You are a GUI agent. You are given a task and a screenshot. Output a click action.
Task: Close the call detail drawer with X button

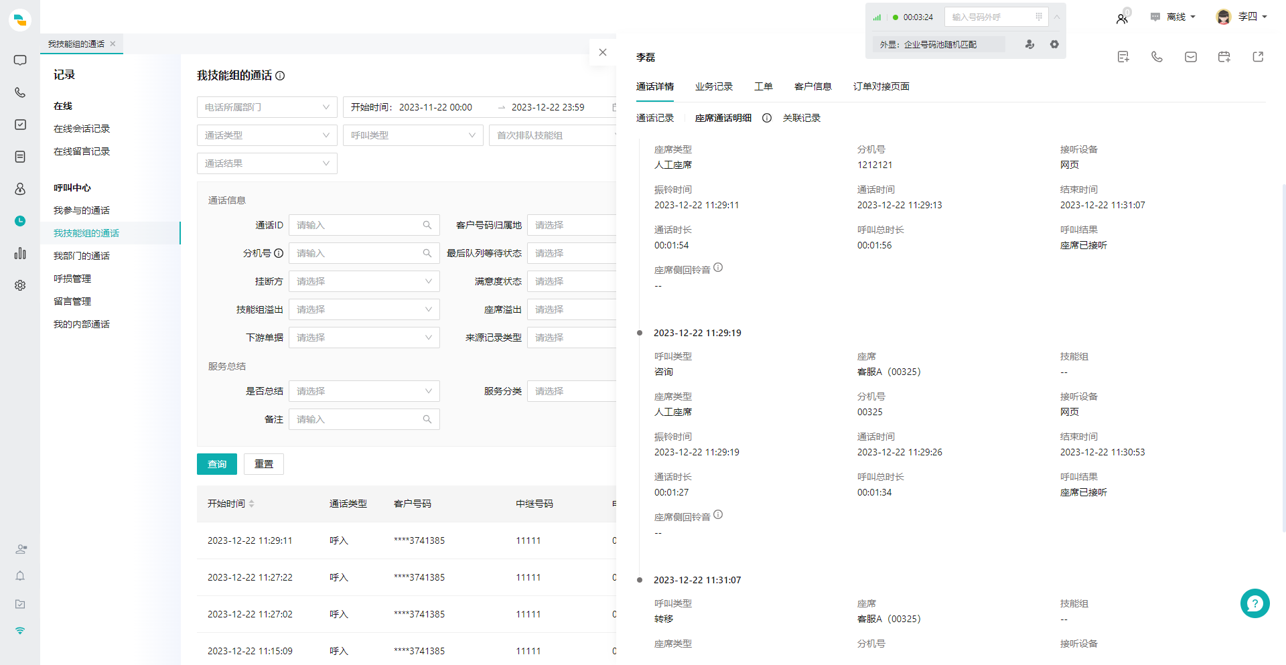pyautogui.click(x=603, y=52)
